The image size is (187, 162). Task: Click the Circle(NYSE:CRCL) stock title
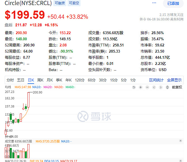tap(28, 3)
